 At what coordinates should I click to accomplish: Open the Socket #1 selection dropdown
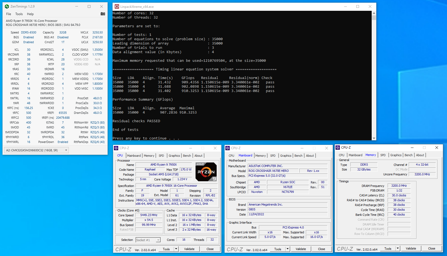[x=158, y=240]
